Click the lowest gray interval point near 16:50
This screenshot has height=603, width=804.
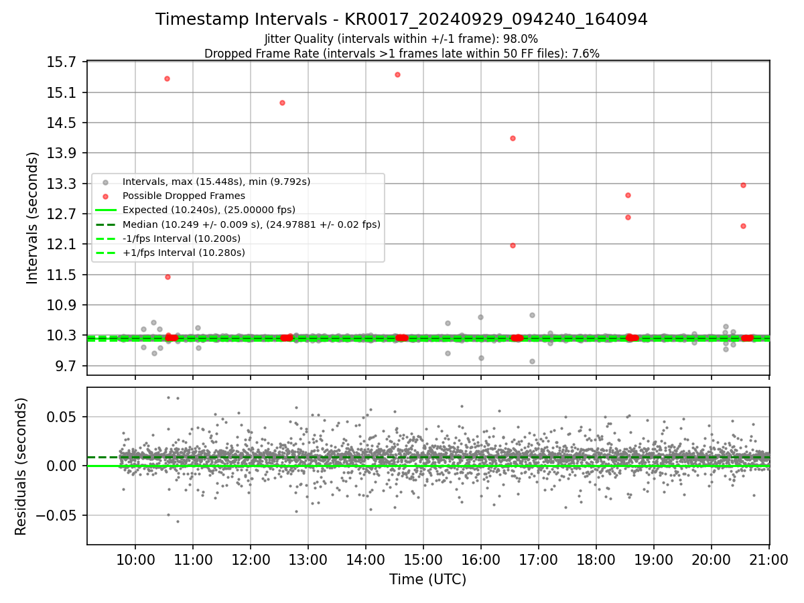pos(532,361)
